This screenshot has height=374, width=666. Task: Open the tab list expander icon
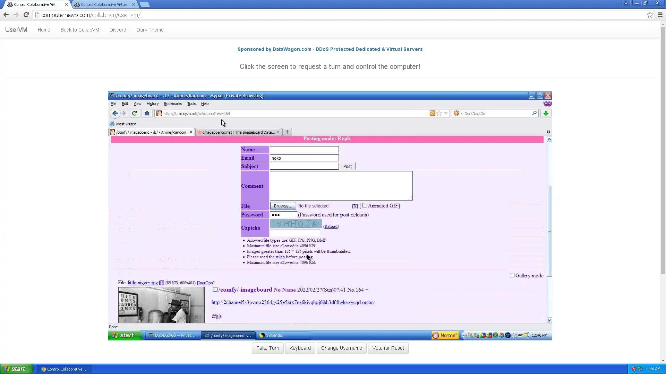pyautogui.click(x=548, y=132)
